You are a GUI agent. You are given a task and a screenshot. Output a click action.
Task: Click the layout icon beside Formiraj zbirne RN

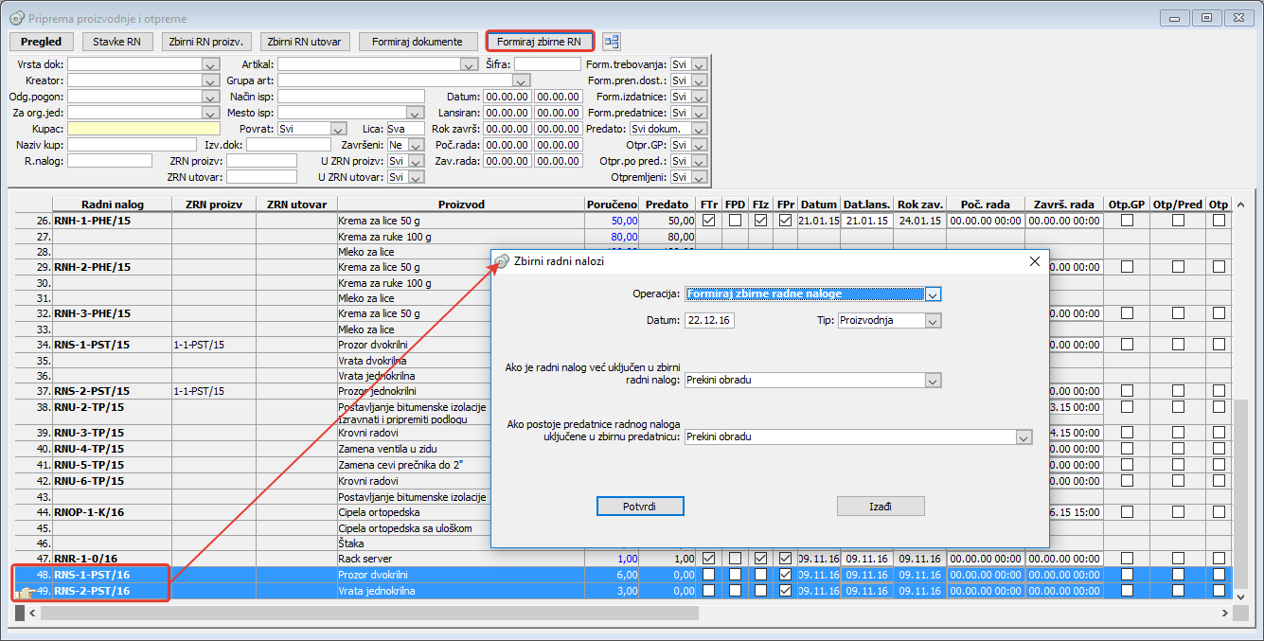pos(612,42)
